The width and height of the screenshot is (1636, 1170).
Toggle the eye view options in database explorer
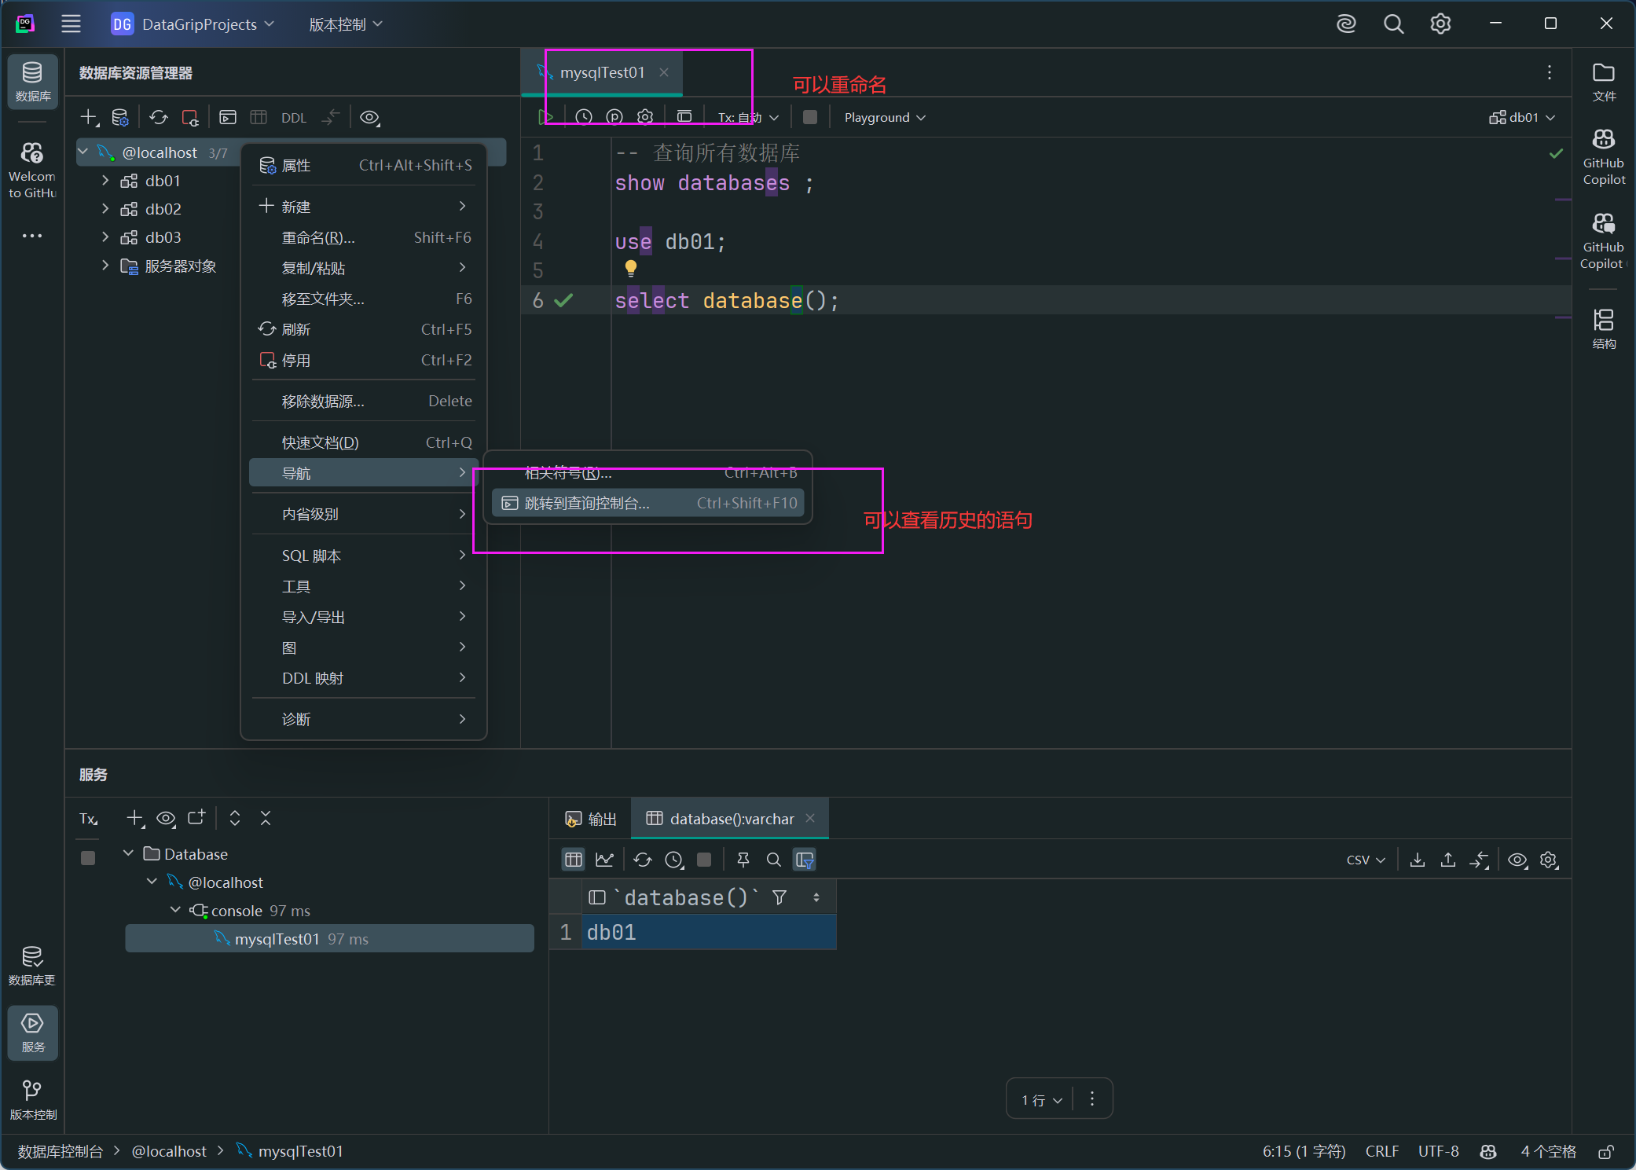[369, 118]
